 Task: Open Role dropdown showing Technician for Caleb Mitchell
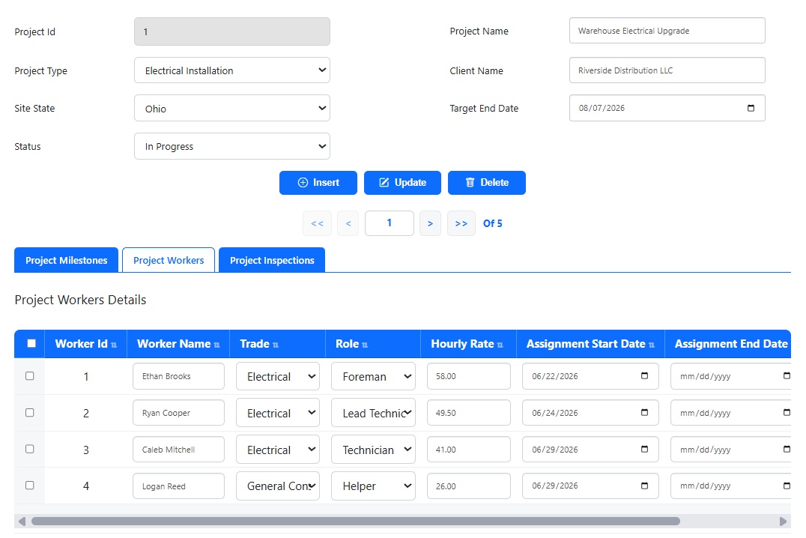[x=373, y=450]
